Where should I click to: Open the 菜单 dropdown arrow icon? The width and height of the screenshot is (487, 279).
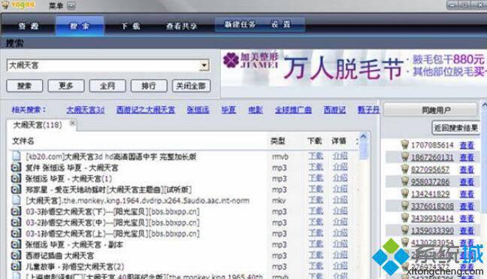[71, 5]
